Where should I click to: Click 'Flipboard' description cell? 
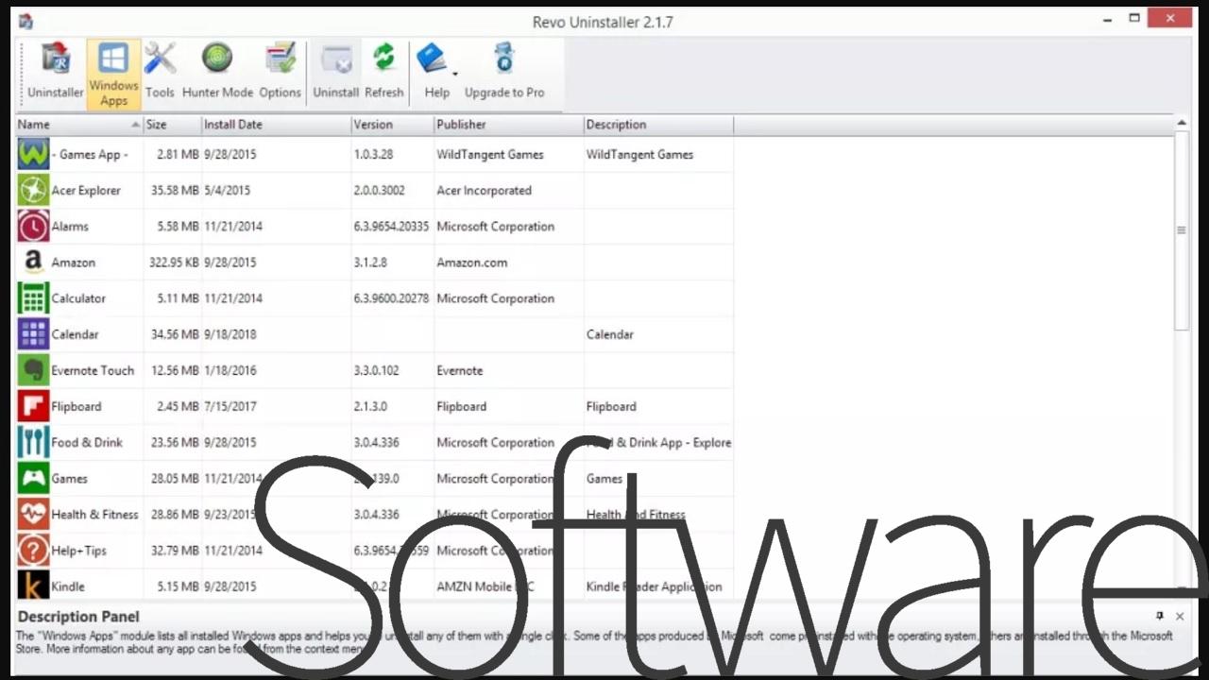click(x=611, y=407)
